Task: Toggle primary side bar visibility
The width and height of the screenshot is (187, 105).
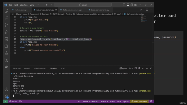Action: coord(124,5)
